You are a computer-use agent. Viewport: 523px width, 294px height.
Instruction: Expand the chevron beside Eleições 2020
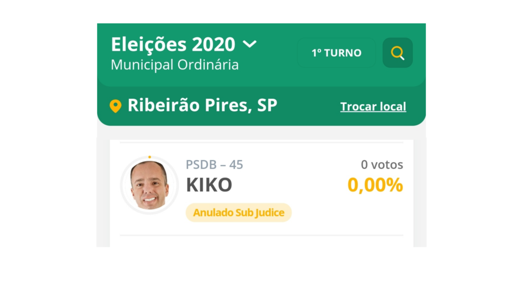(250, 44)
